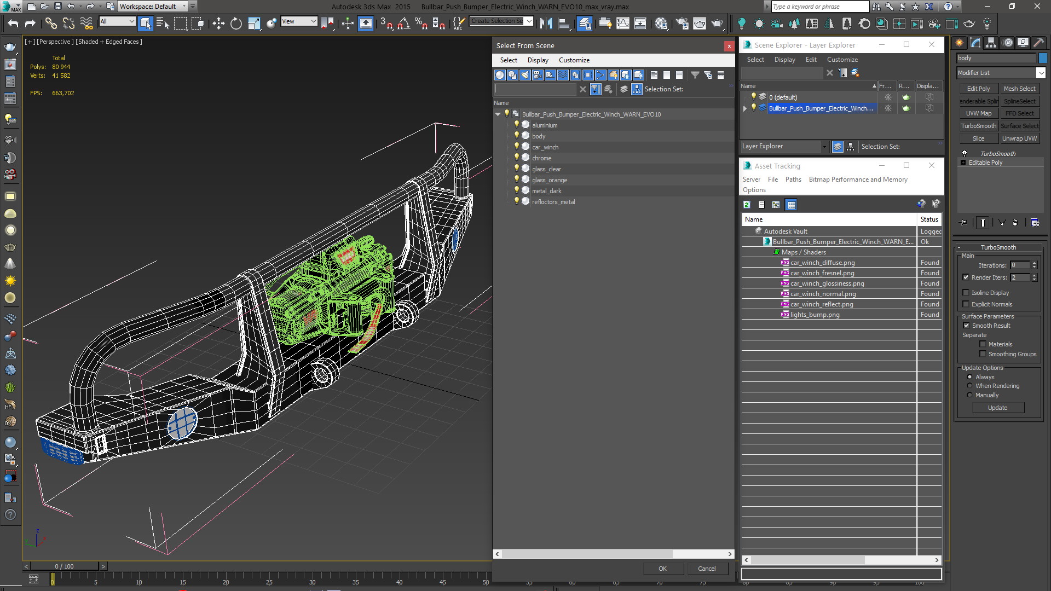This screenshot has height=591, width=1051.
Task: Click Iterations spinner up arrow
Action: tap(1034, 263)
